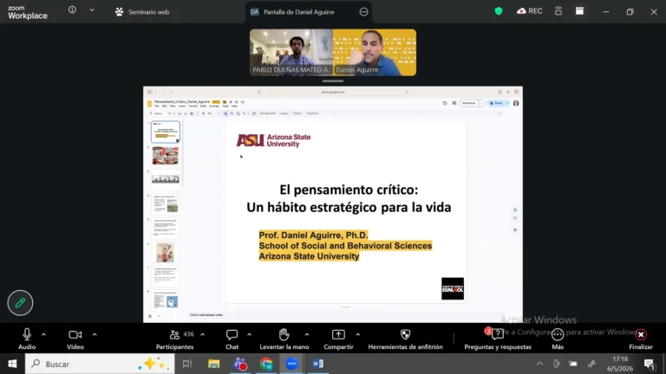
Task: Expand share options chevron next to Compartir
Action: pos(358,334)
